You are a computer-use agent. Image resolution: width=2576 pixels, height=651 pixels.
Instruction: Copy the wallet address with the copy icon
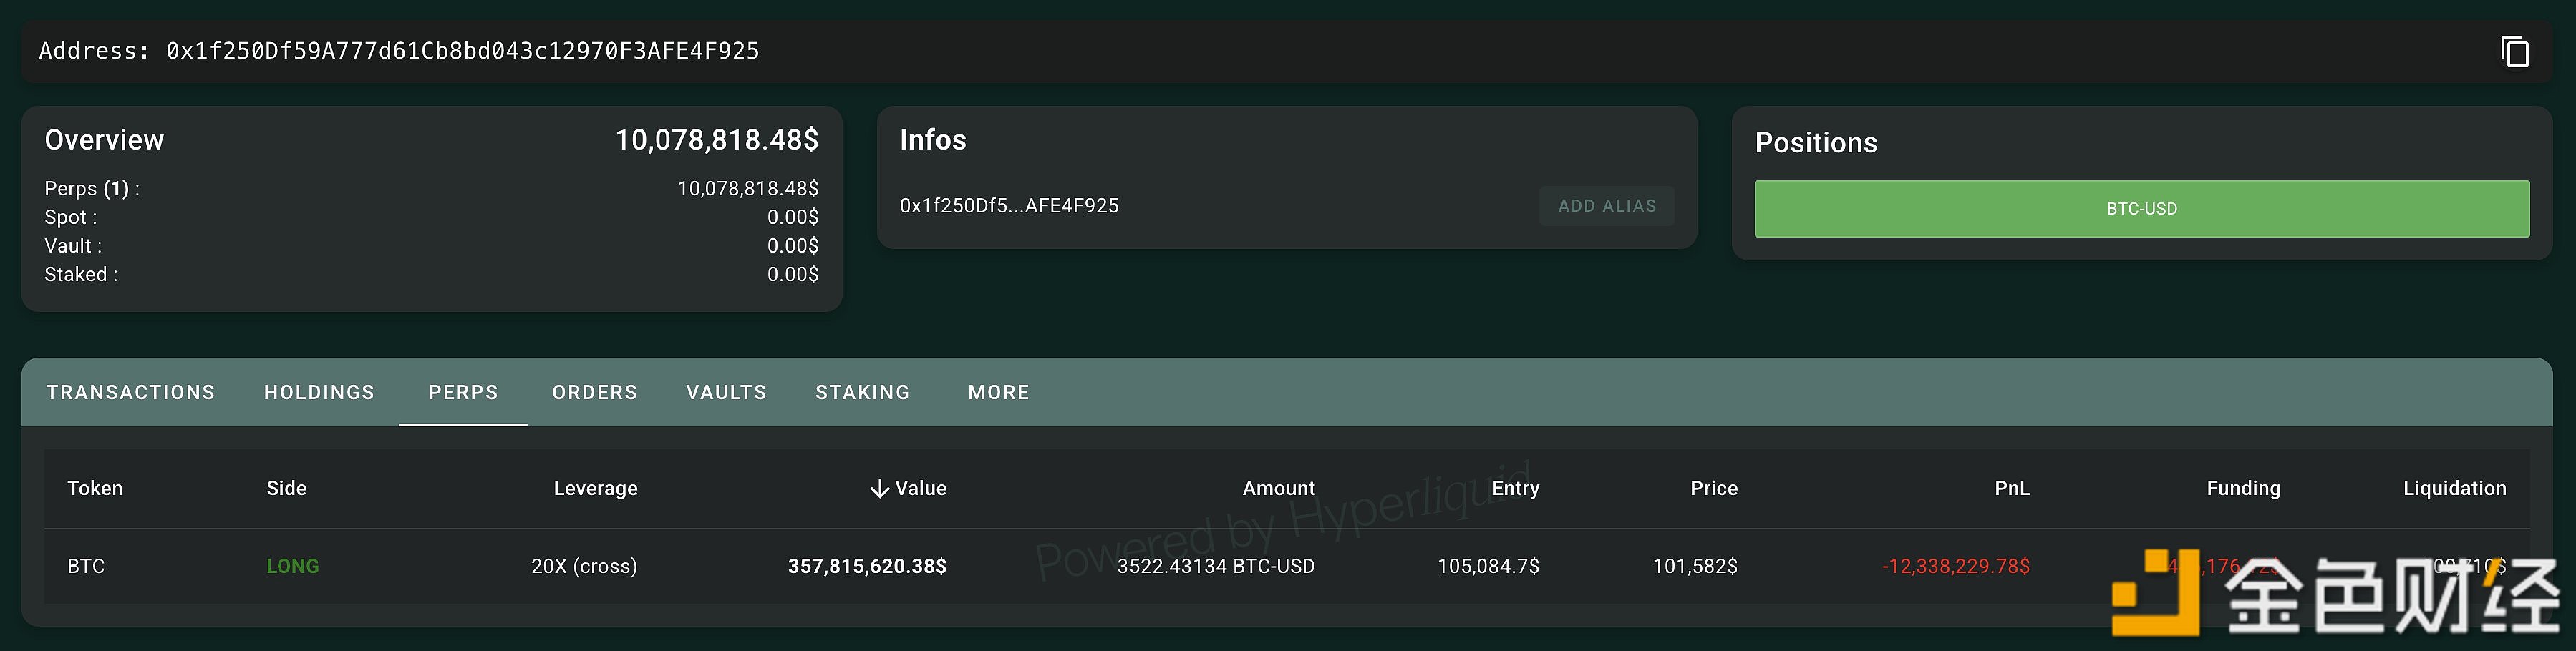(x=2514, y=52)
